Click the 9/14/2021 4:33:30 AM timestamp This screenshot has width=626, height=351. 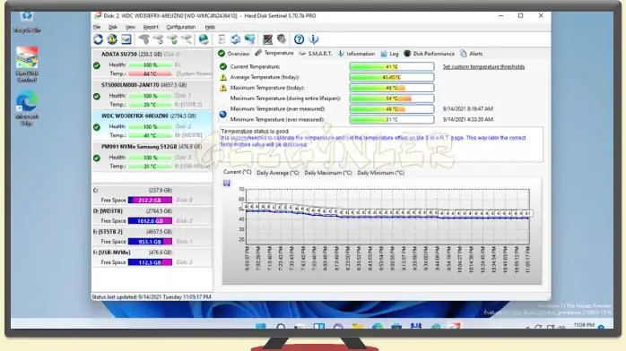468,119
